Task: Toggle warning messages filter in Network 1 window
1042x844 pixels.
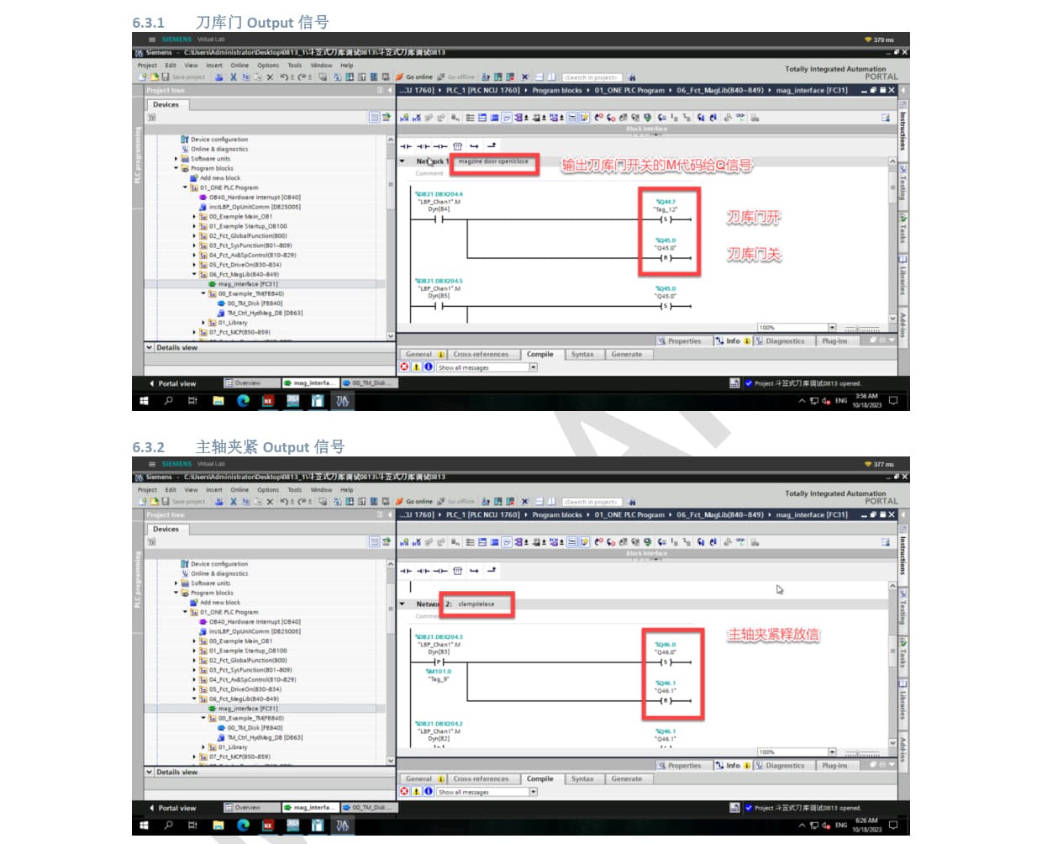Action: 416,367
